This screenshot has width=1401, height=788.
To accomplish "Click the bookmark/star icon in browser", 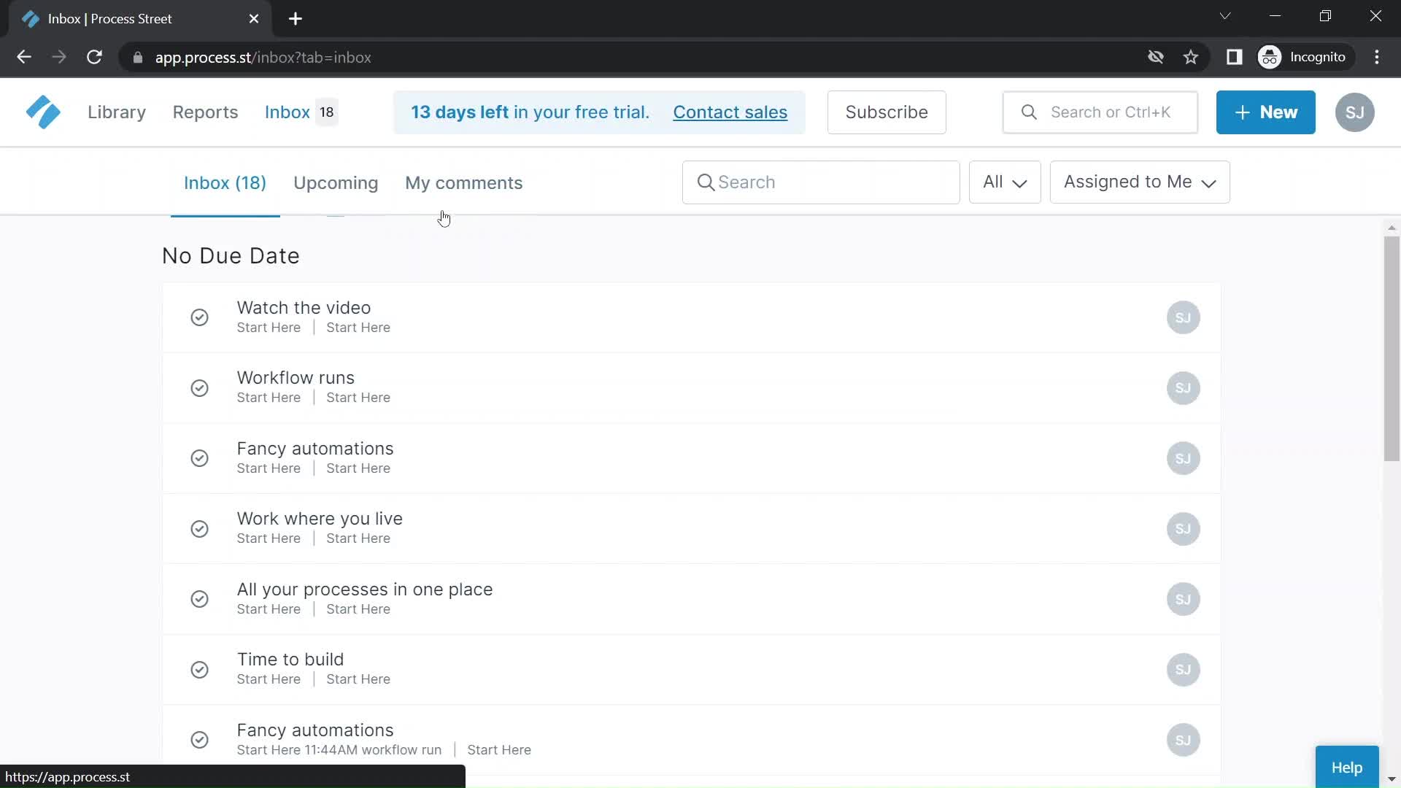I will pyautogui.click(x=1190, y=57).
